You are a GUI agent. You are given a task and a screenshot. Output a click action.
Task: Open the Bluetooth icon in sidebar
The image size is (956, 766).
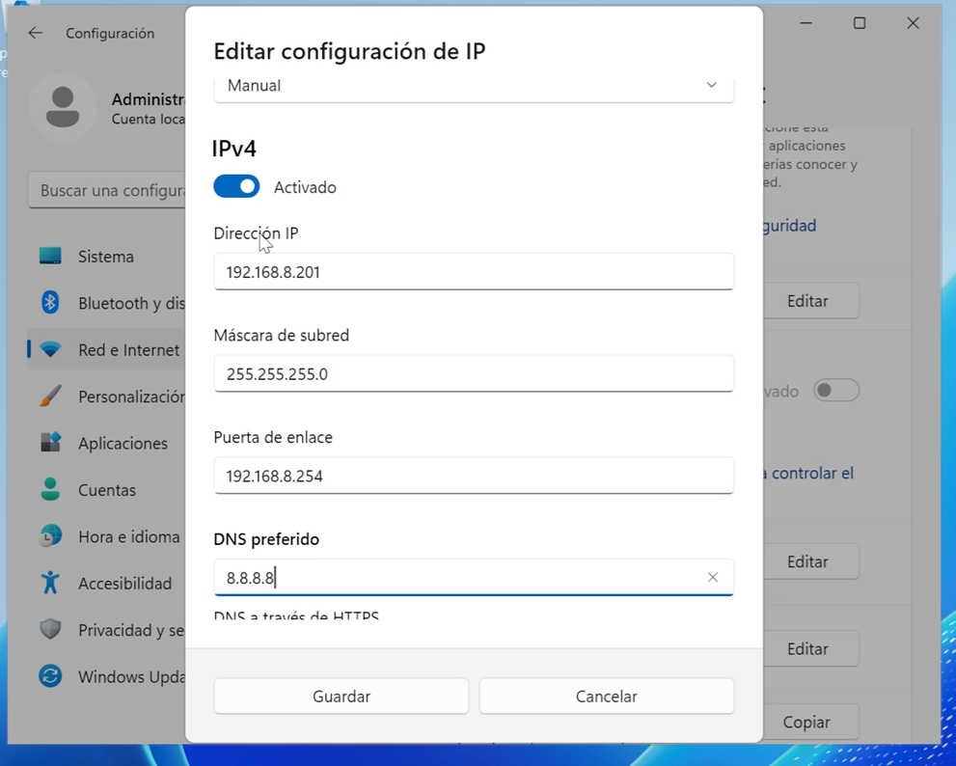[50, 303]
